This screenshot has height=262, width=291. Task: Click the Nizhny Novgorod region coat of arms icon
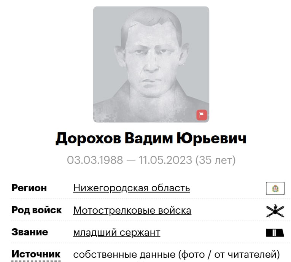click(275, 188)
